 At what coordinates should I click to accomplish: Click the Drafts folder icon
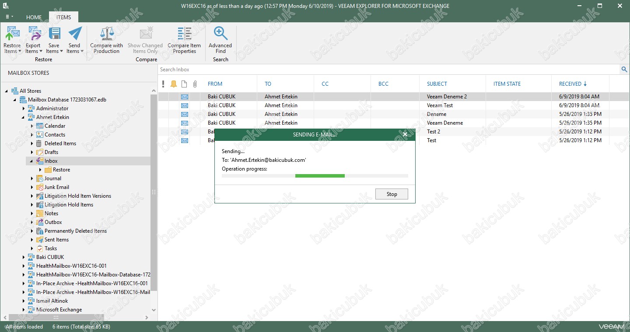pyautogui.click(x=40, y=152)
